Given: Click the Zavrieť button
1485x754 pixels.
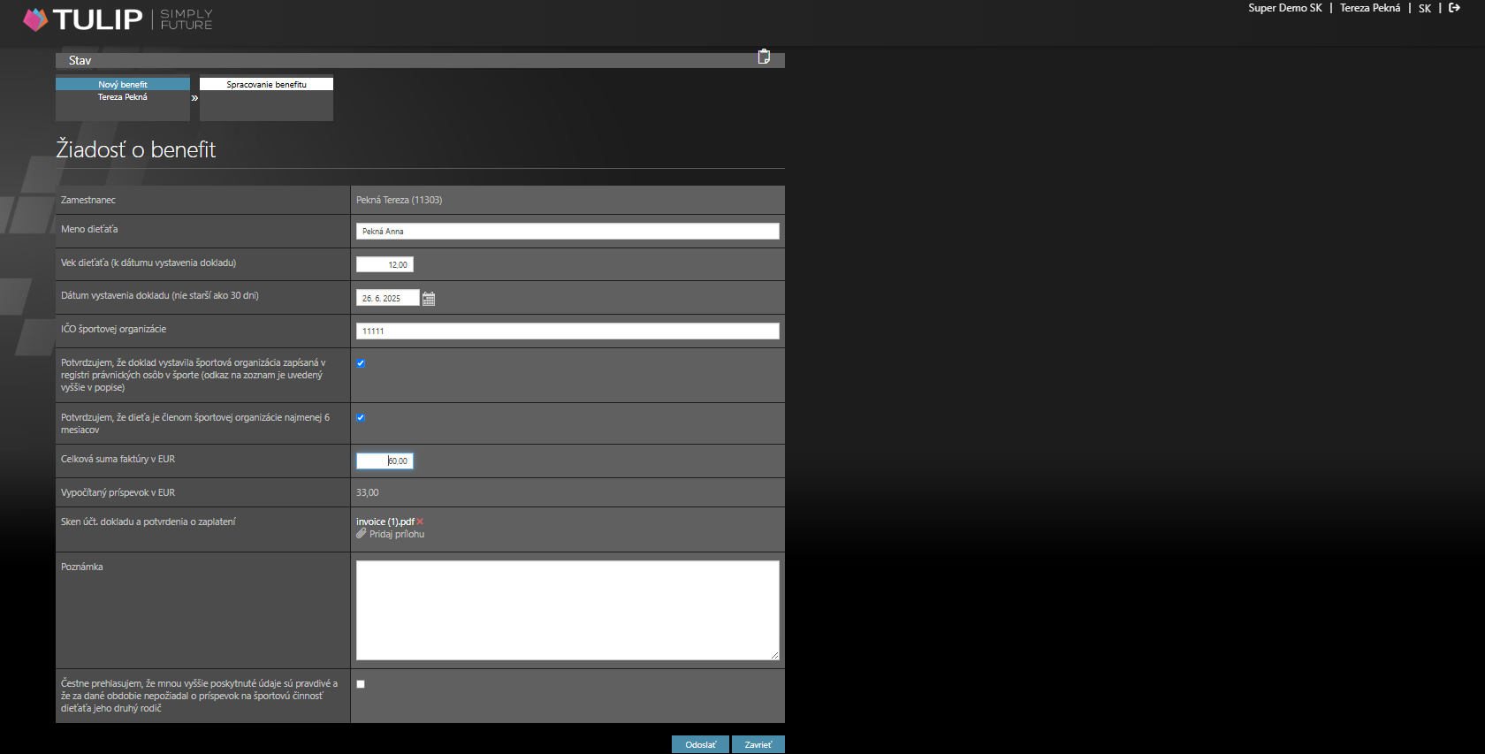Looking at the screenshot, I should pos(758,744).
